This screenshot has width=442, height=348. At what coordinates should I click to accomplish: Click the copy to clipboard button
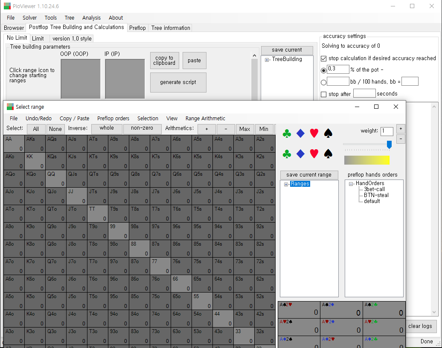coord(164,60)
